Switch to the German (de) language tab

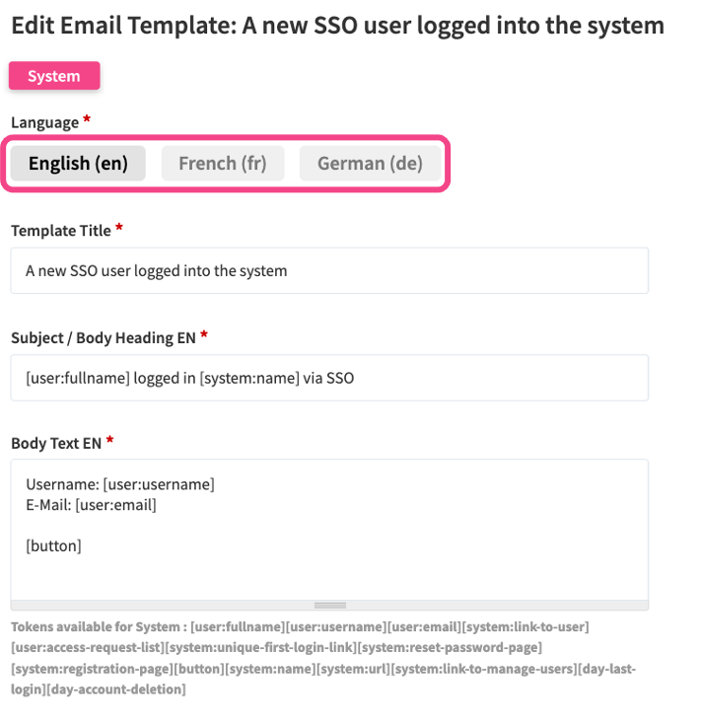click(370, 164)
